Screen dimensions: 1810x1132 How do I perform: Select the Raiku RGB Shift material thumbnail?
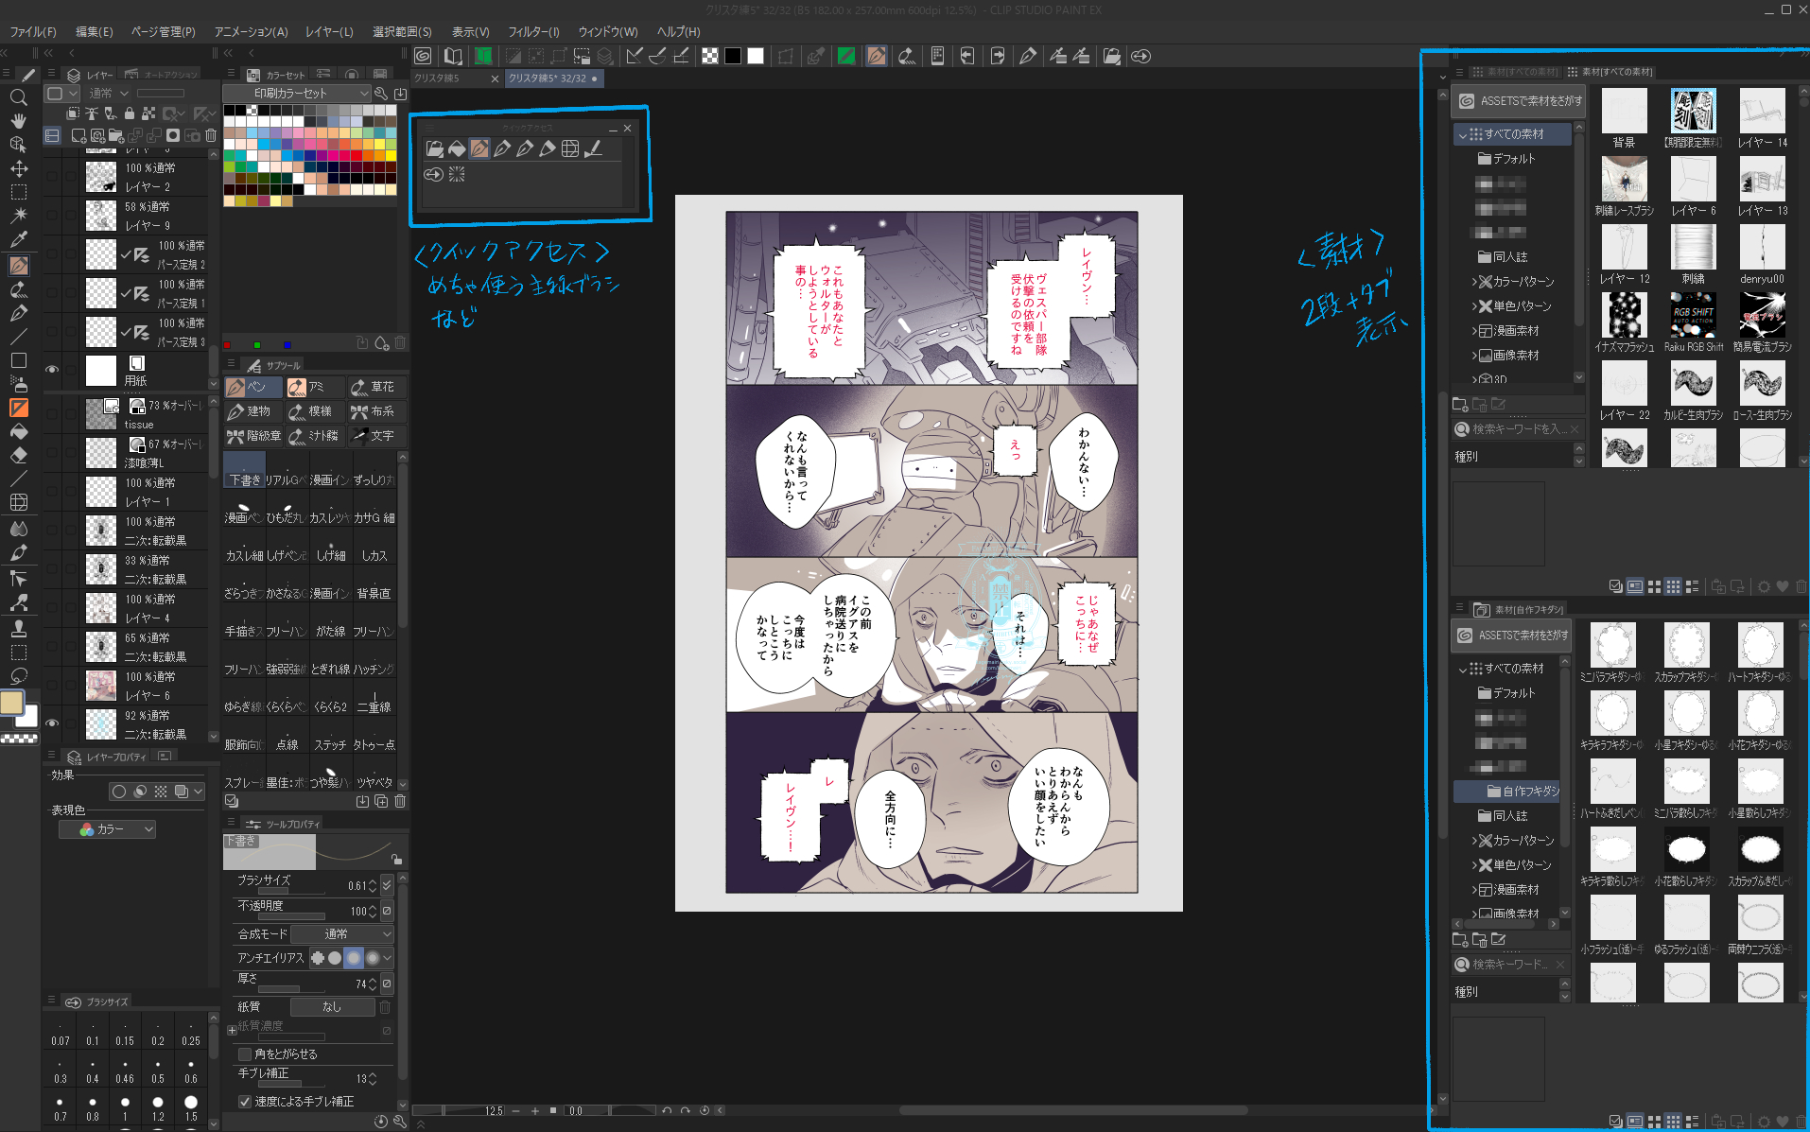[x=1693, y=316]
